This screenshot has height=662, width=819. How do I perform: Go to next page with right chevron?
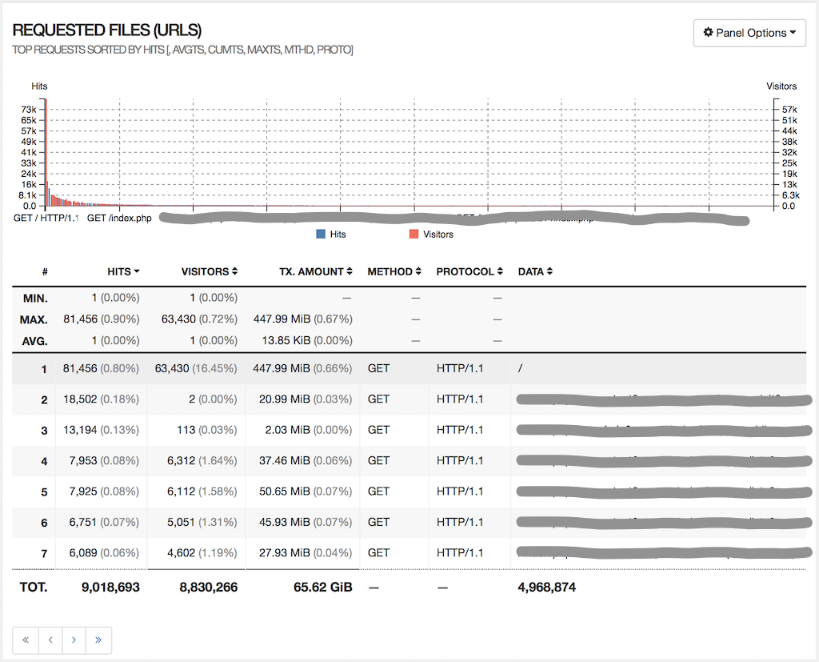click(74, 640)
